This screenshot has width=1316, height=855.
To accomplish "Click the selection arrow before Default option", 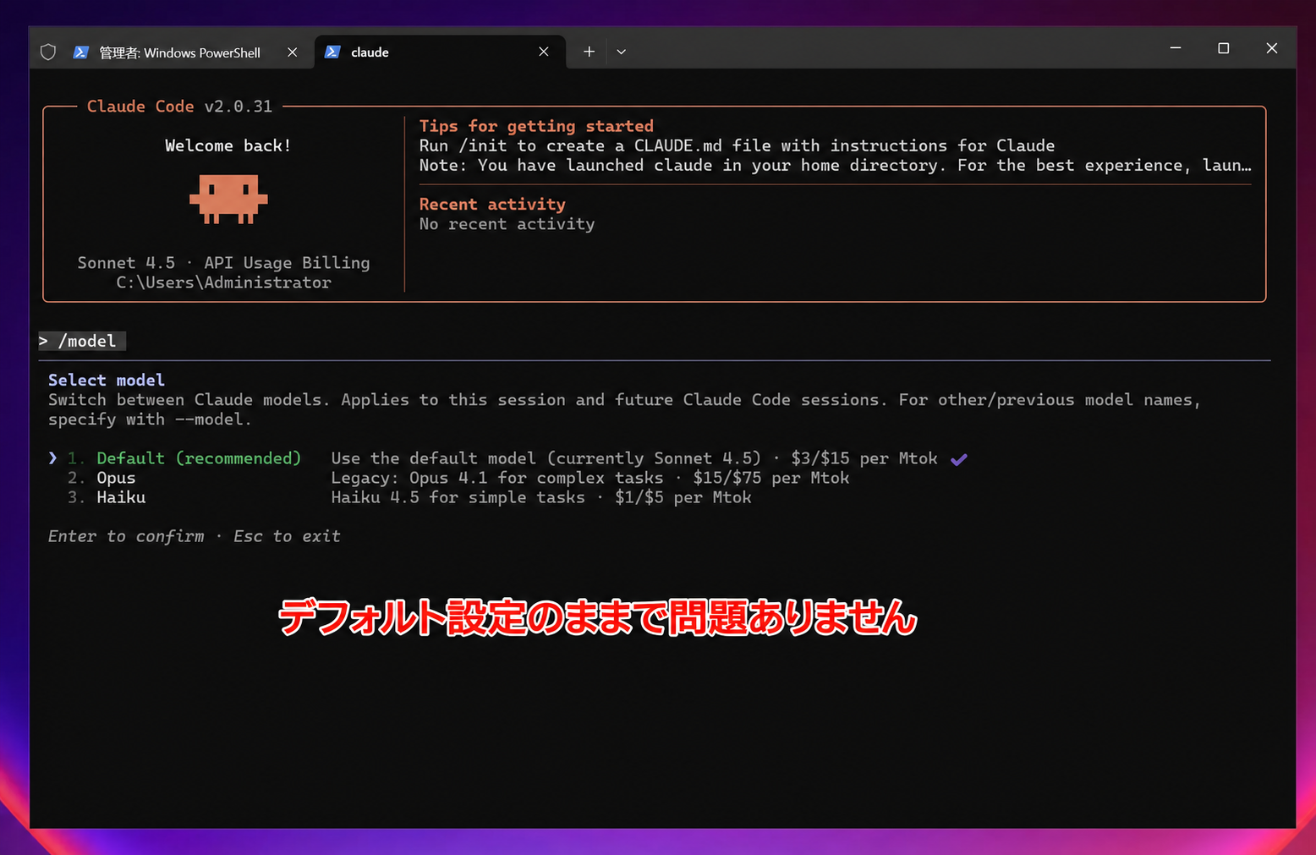I will (x=52, y=458).
